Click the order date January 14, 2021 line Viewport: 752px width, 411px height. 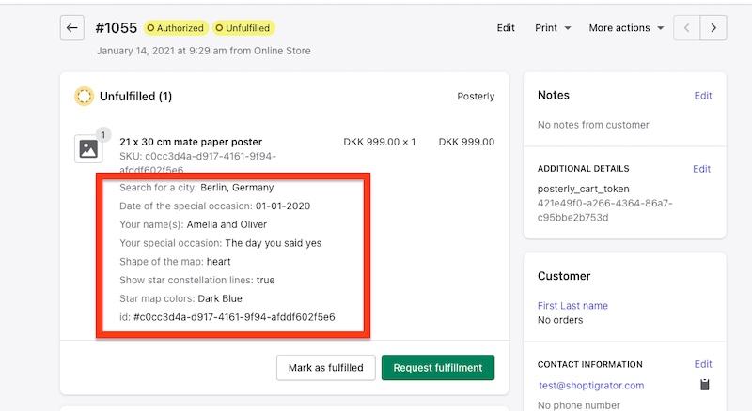pos(203,51)
